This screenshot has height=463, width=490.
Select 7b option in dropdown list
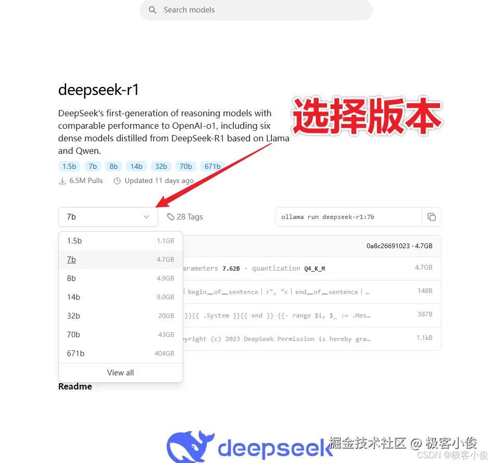pos(121,260)
